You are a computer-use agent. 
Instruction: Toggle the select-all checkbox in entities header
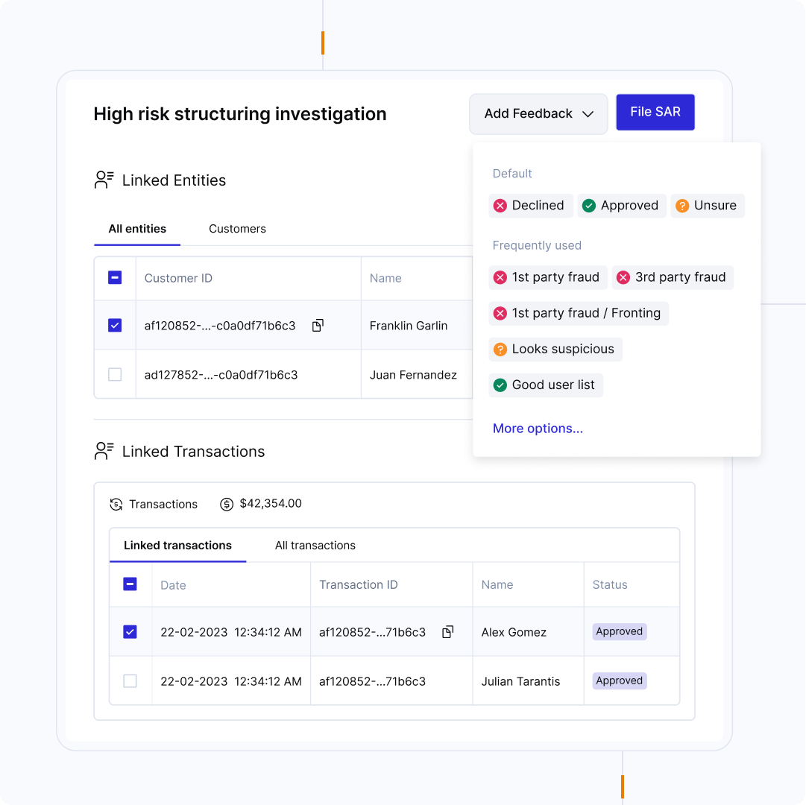[114, 277]
